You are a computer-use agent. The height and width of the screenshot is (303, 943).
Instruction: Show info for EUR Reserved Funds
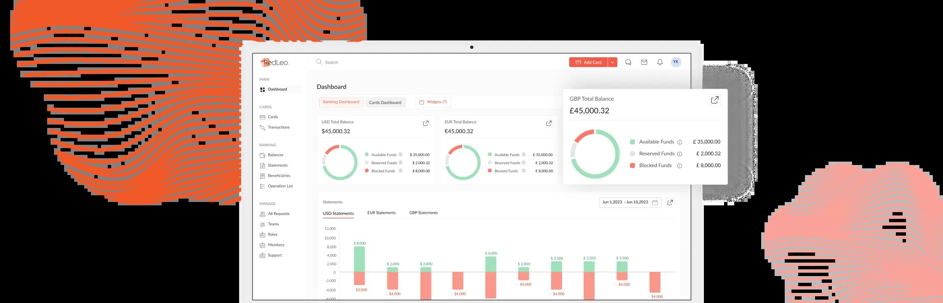click(524, 162)
